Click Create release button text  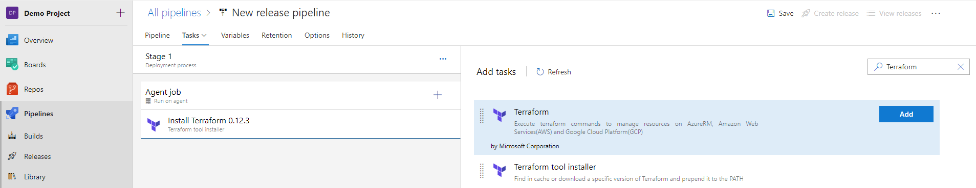click(836, 13)
